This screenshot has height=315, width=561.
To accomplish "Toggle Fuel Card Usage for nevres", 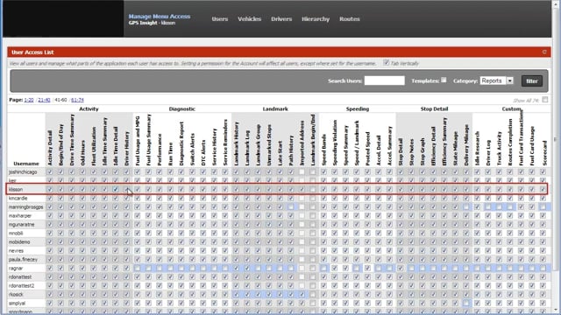I will tap(532, 251).
